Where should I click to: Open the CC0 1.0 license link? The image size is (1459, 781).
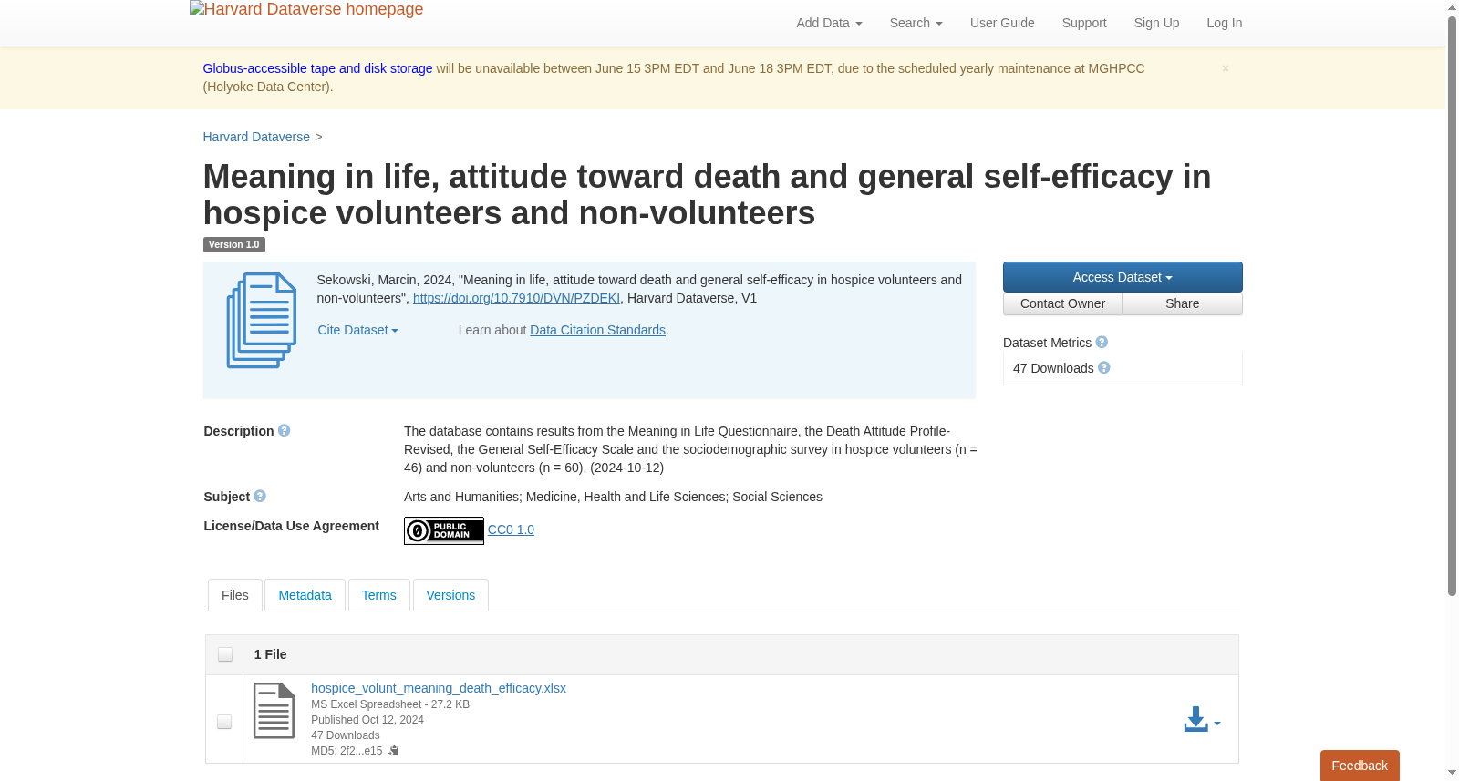tap(511, 529)
